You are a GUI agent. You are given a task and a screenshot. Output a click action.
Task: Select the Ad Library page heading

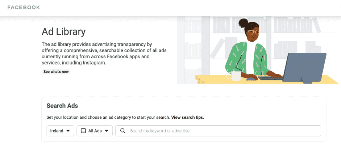[63, 32]
